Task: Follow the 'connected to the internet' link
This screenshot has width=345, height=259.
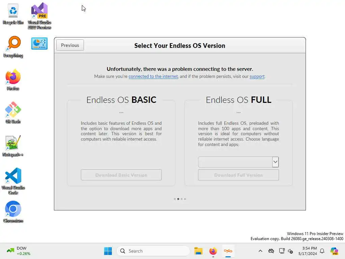Action: 153,77
